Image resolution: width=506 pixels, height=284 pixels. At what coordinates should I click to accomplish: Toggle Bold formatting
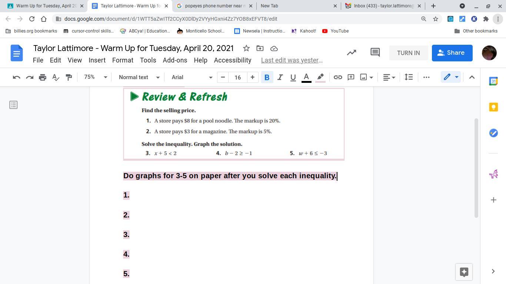pos(267,77)
